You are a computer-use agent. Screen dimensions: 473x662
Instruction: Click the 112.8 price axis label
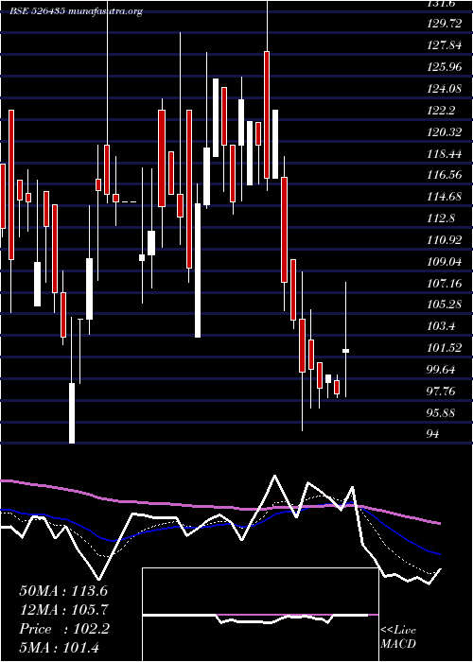(440, 218)
